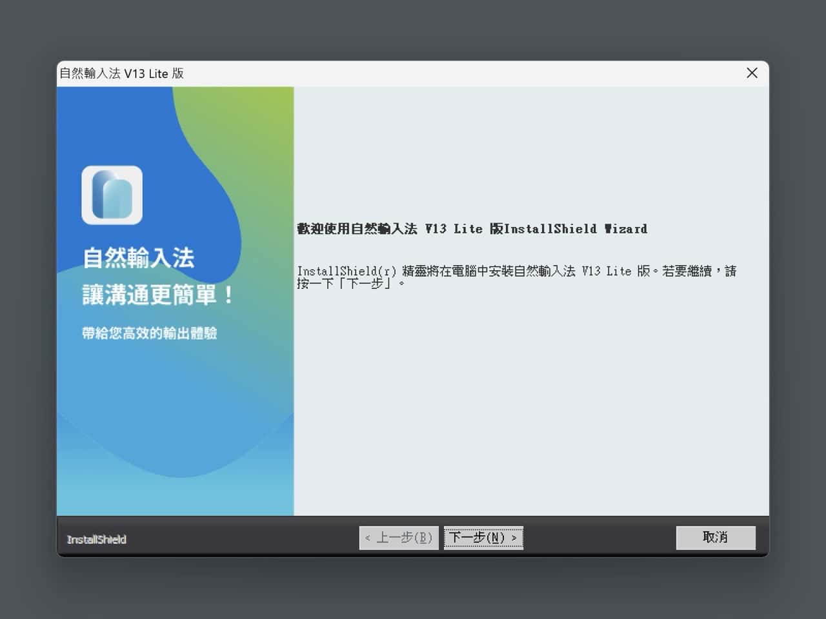Close the installer window
Viewport: 826px width, 619px height.
752,74
